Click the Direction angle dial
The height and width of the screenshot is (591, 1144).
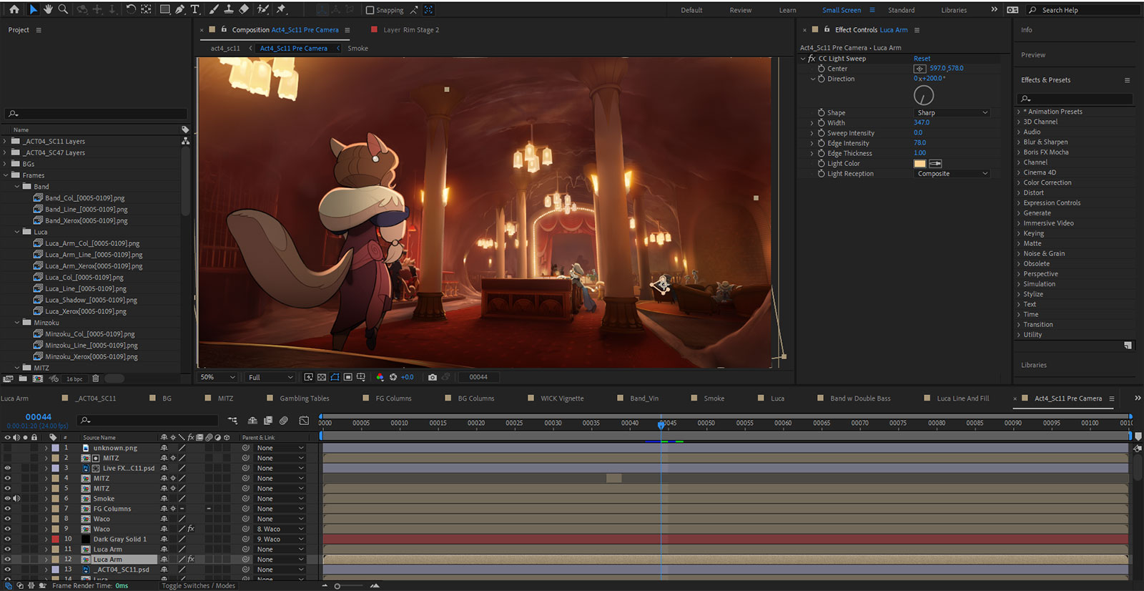pyautogui.click(x=924, y=95)
